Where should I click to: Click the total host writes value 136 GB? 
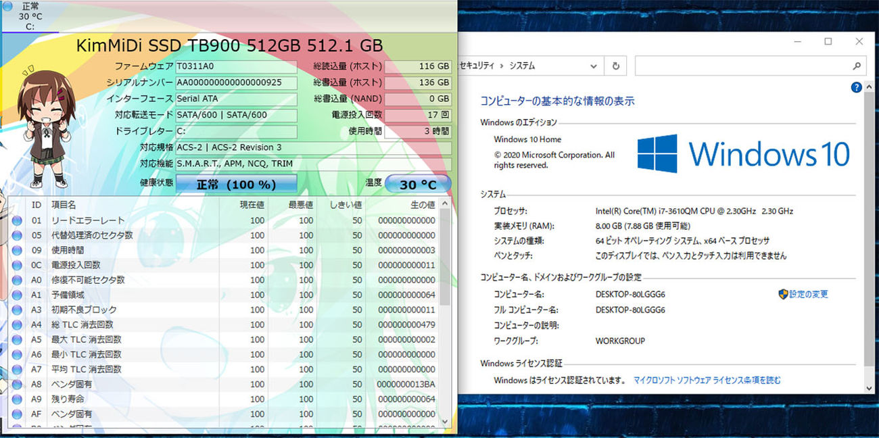[418, 82]
